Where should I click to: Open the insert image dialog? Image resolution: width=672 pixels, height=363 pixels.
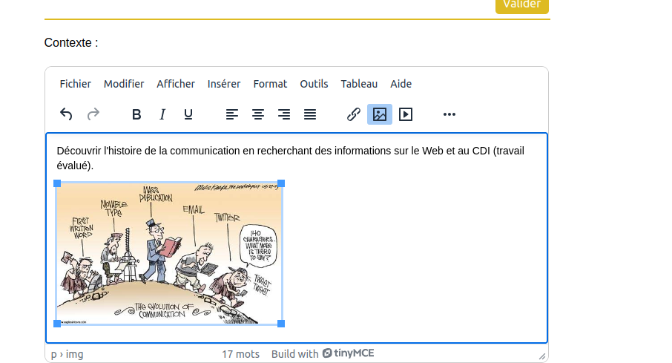pos(380,114)
